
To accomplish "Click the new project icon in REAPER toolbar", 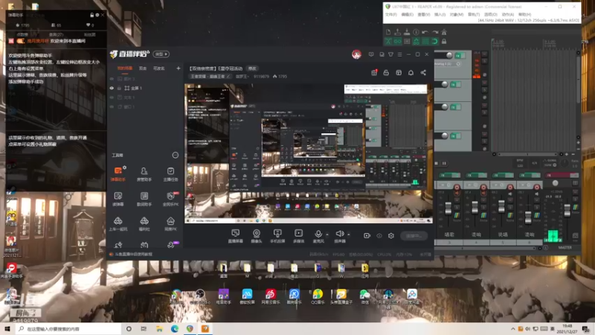I will (x=388, y=32).
